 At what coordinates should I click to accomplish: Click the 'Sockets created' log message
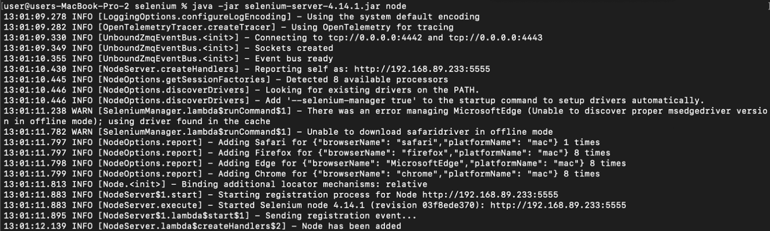click(x=294, y=48)
